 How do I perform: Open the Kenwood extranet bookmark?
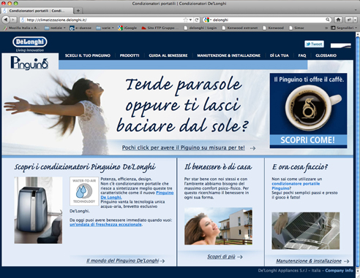[x=240, y=28]
